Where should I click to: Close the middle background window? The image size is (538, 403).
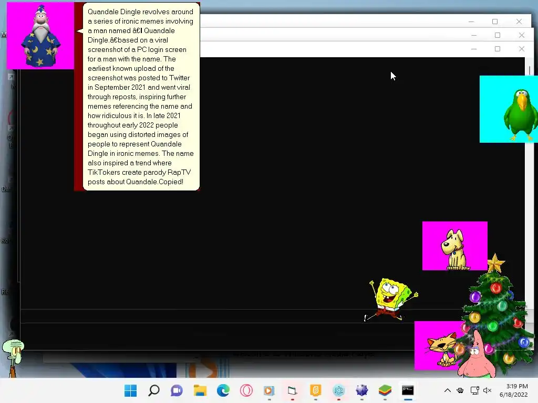pyautogui.click(x=522, y=35)
